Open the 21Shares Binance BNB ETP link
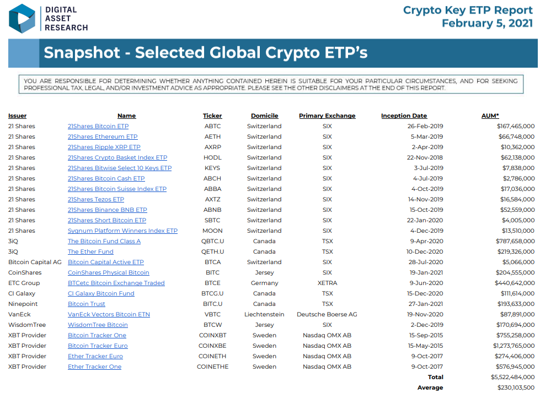Viewport: 556px width, 405px height. coord(108,210)
